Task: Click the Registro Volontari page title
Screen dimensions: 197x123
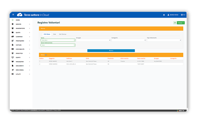Action: point(49,23)
